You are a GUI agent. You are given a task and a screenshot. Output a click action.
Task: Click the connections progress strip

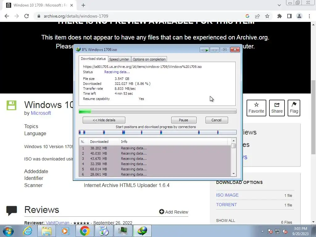tap(158, 132)
